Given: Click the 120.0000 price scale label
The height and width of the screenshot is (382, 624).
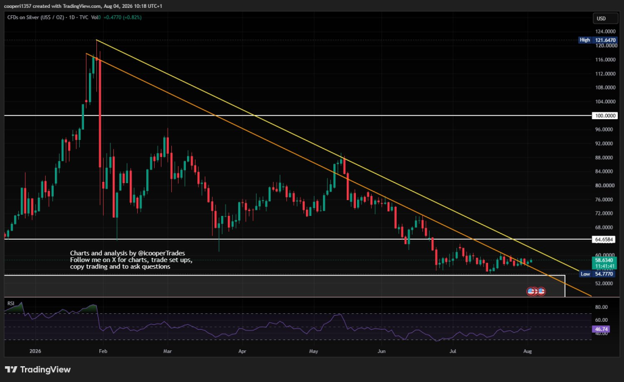Looking at the screenshot, I should pos(605,46).
